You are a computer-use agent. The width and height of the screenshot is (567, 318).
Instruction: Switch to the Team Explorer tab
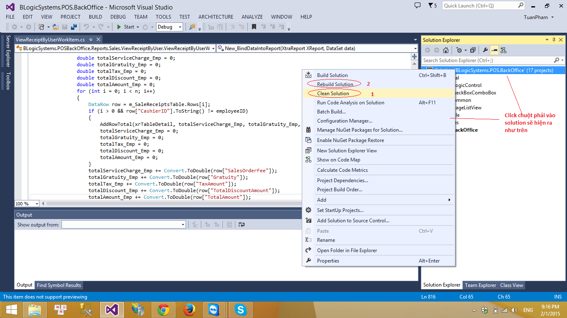click(480, 285)
